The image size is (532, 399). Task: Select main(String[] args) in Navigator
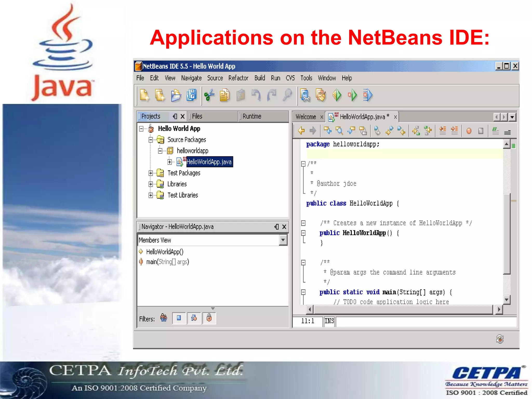(x=168, y=262)
